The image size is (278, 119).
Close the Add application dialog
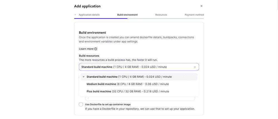(202, 6)
